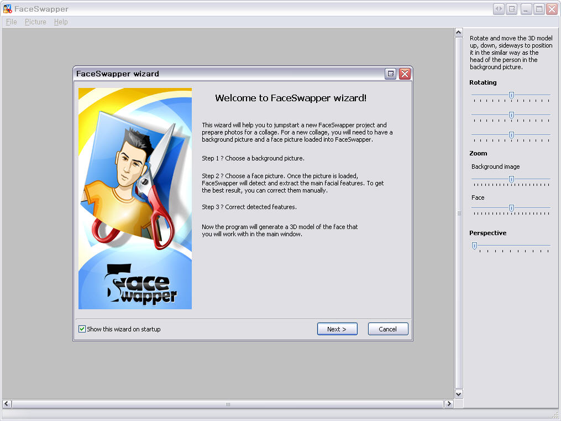
Task: Click the vertical scrollbar up arrow
Action: pos(459,33)
